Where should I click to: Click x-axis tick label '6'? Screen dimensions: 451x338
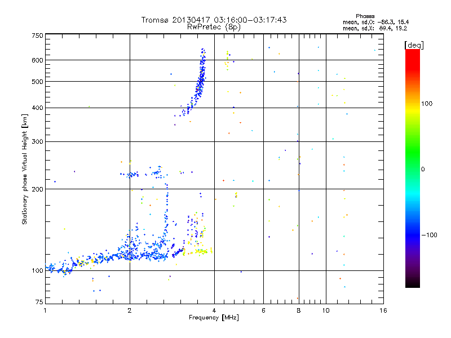pyautogui.click(x=263, y=310)
